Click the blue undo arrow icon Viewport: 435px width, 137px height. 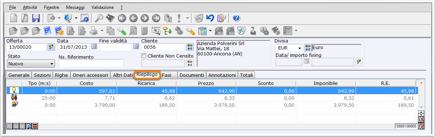(210, 18)
